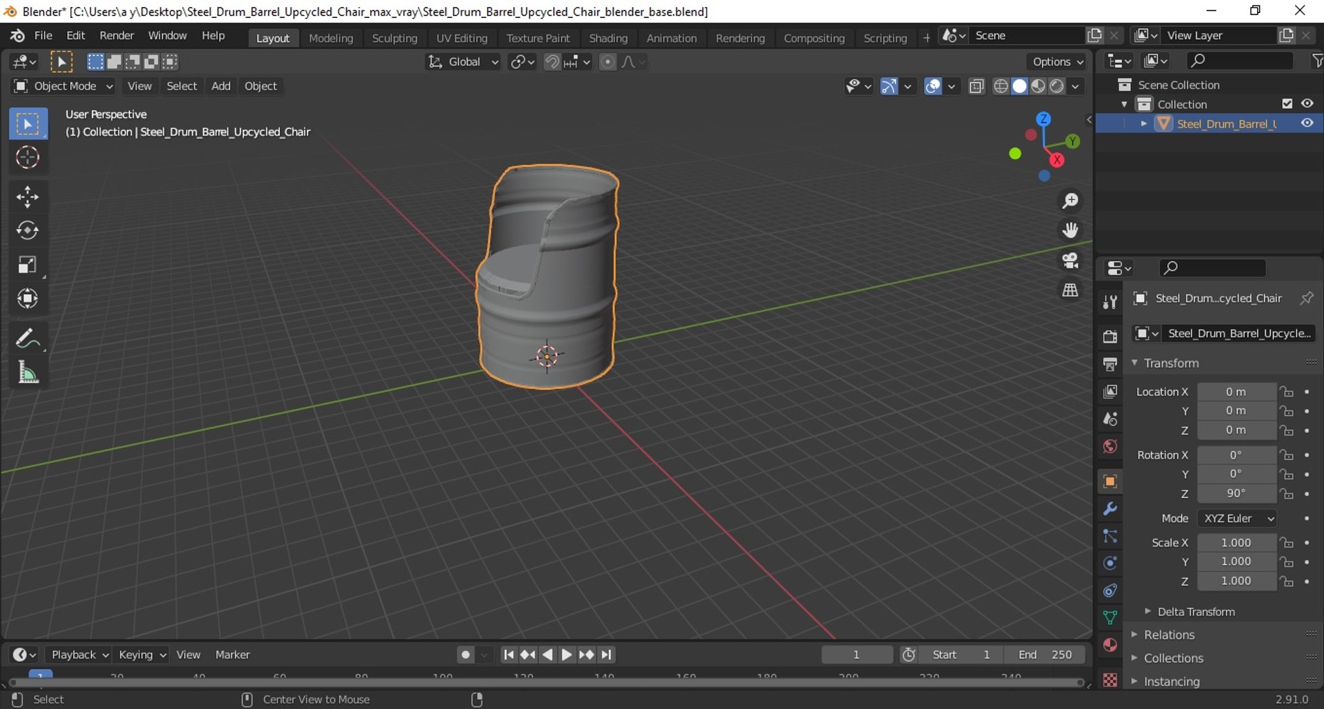Click the Blender logo menu icon
The height and width of the screenshot is (709, 1324).
(x=17, y=36)
